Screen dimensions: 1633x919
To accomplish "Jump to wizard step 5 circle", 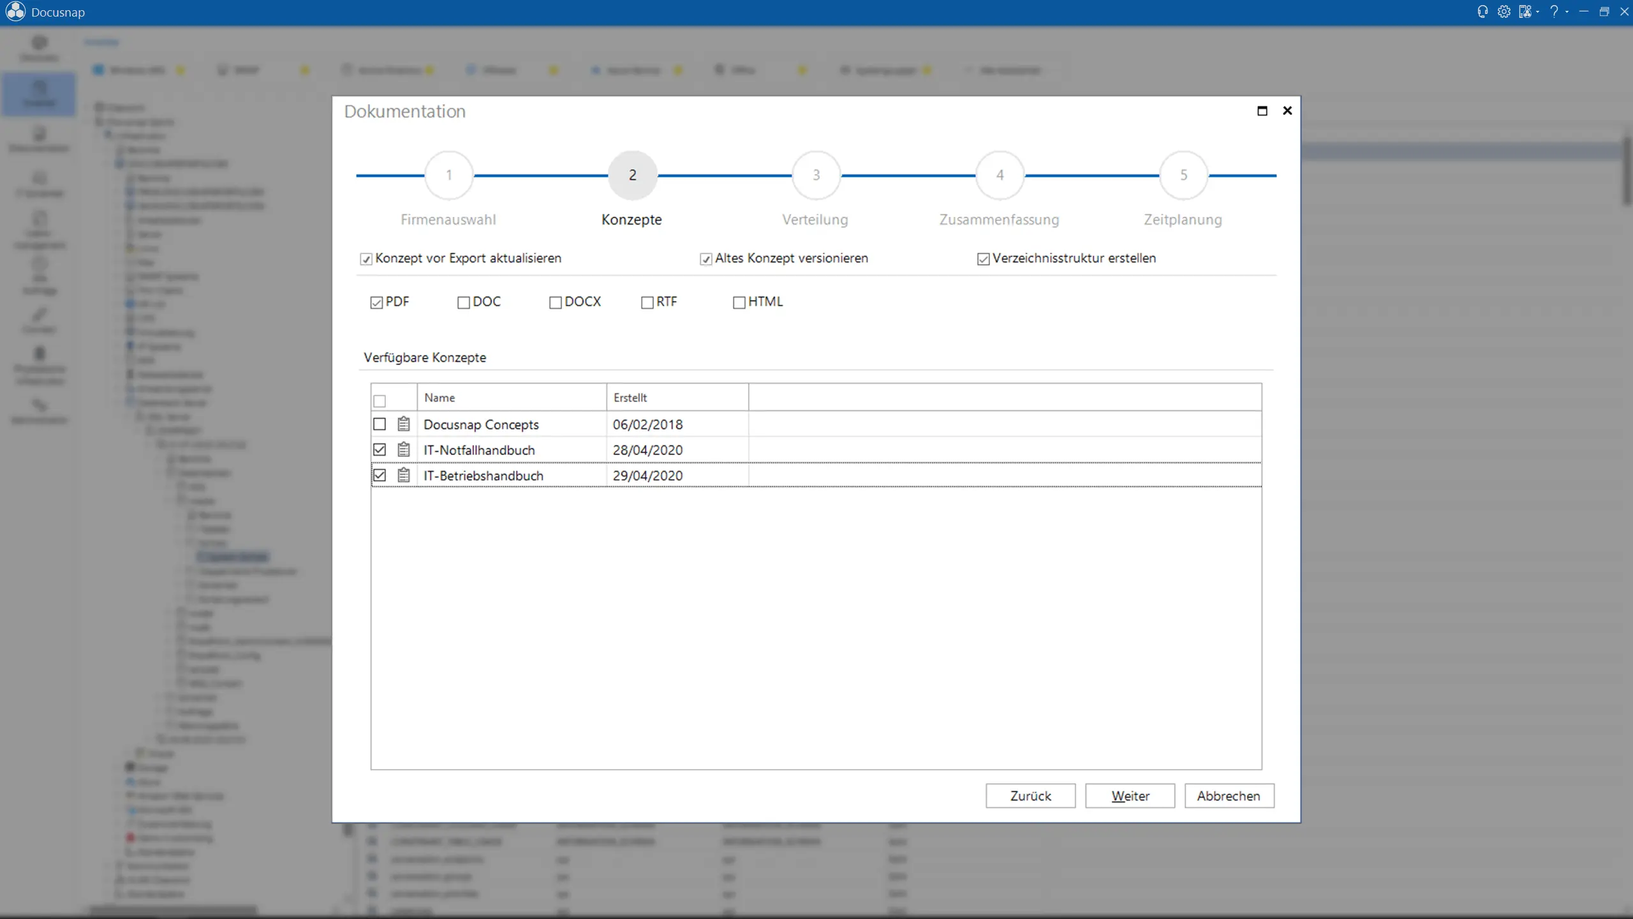I will [x=1184, y=175].
